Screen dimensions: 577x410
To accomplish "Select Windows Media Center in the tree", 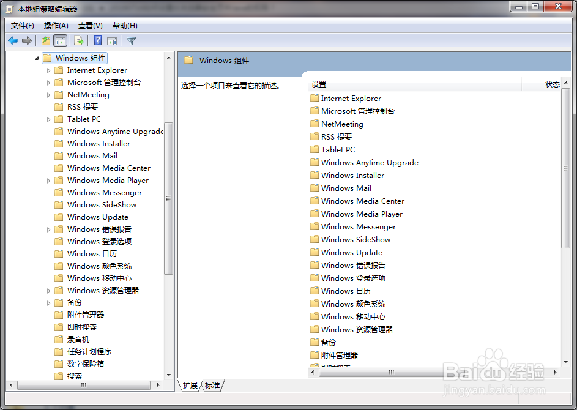I will click(109, 168).
